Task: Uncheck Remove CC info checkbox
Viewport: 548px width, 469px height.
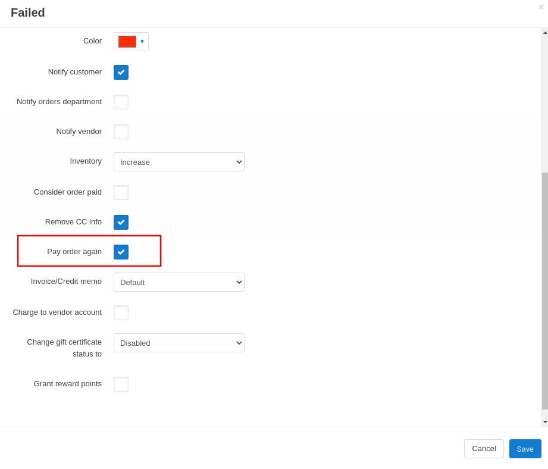Action: [x=121, y=222]
